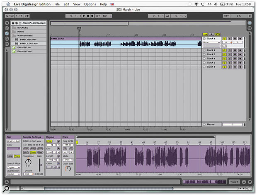
Task: Click the transport Stop button
Action: [x=88, y=16]
